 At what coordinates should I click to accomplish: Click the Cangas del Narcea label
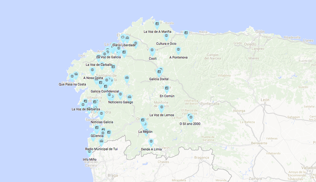[x=213, y=56]
